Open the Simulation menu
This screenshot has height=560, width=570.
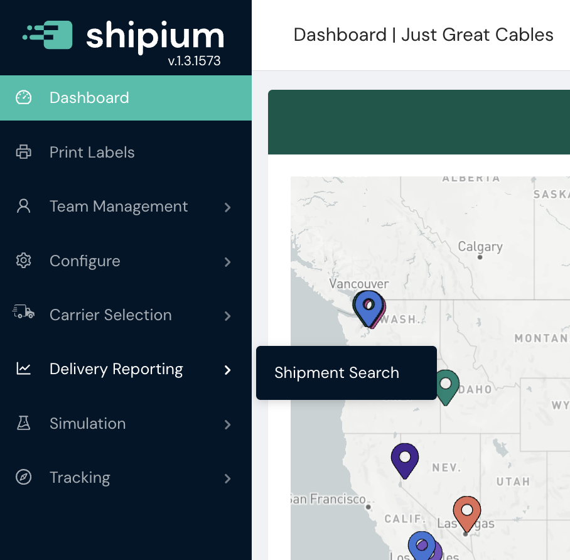point(126,424)
